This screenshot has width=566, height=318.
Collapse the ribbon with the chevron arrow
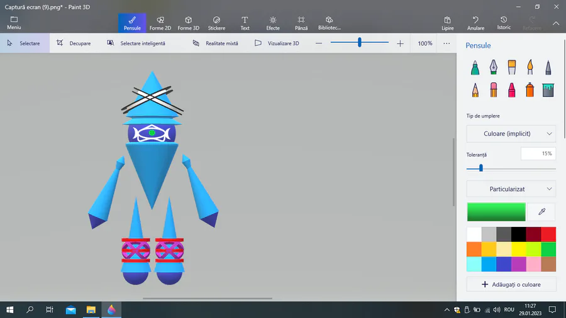coord(556,23)
